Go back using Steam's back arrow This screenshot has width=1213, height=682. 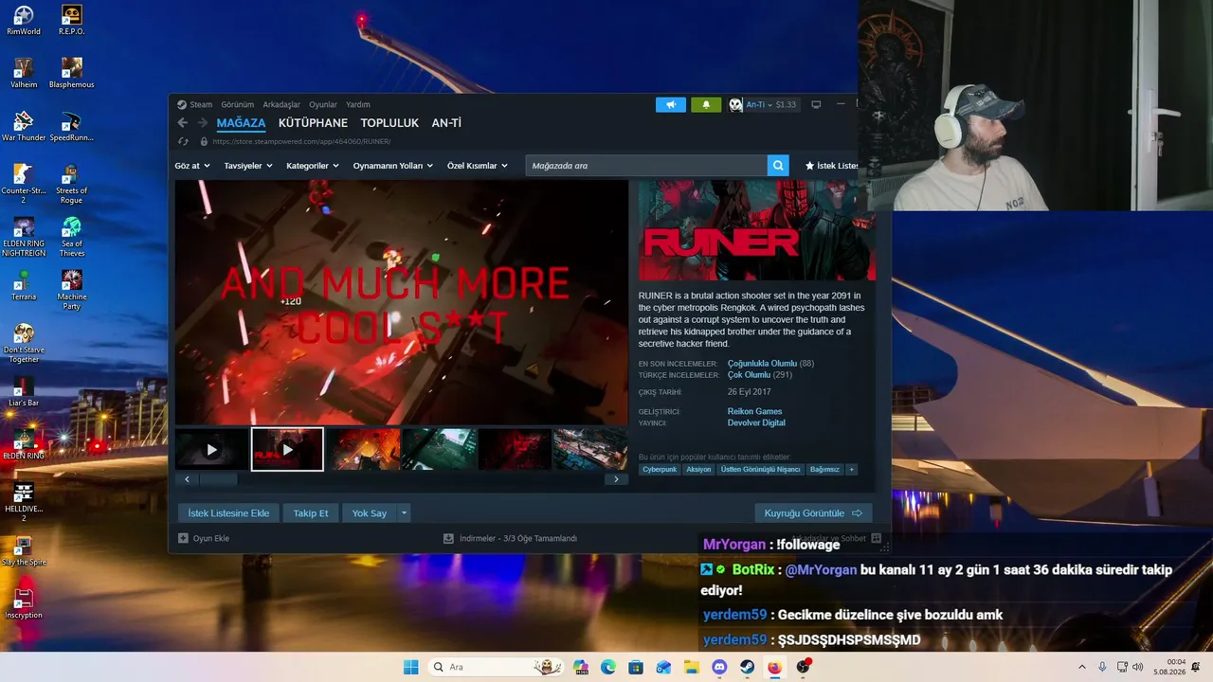(x=183, y=123)
